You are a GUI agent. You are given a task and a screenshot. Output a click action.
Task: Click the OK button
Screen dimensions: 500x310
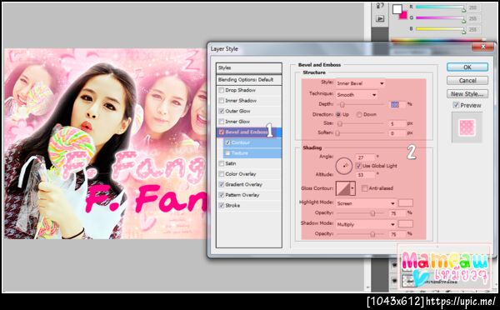(467, 67)
